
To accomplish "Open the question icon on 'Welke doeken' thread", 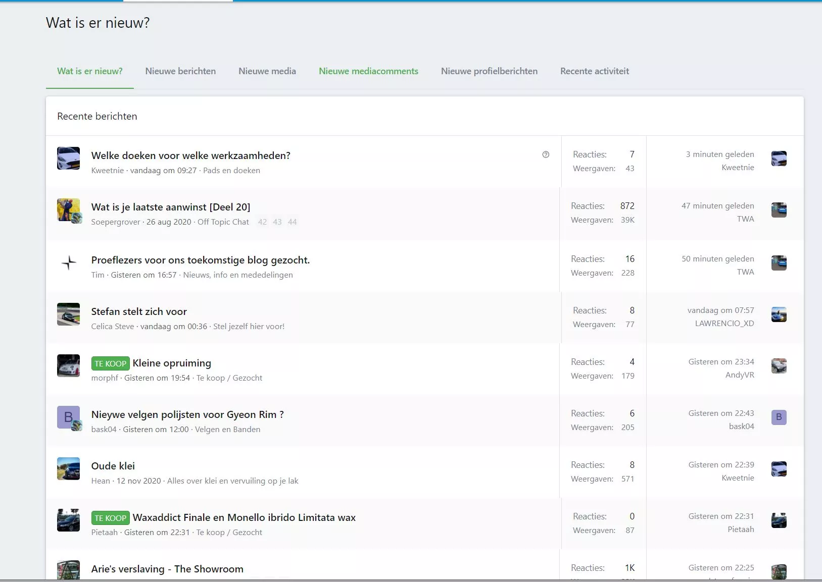I will 546,154.
